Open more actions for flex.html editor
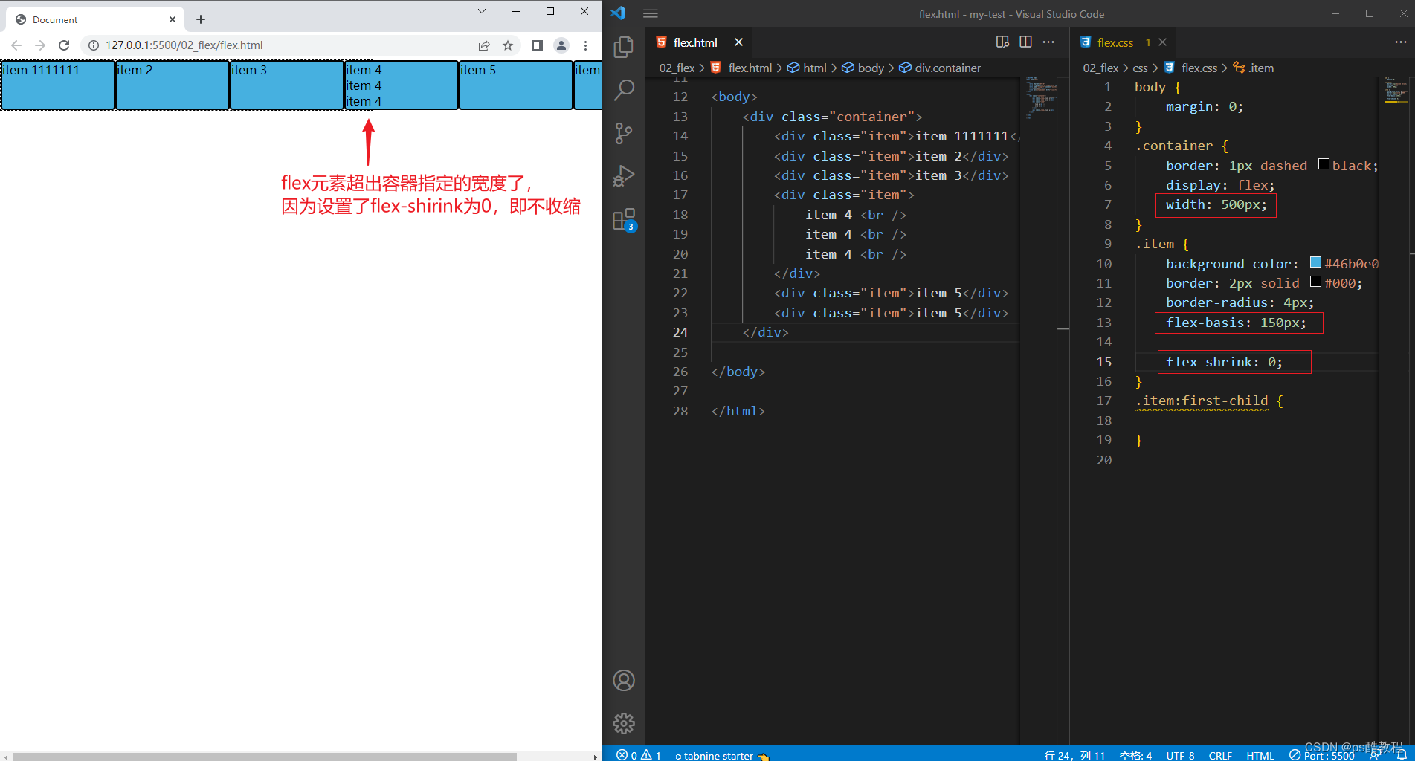 1048,42
